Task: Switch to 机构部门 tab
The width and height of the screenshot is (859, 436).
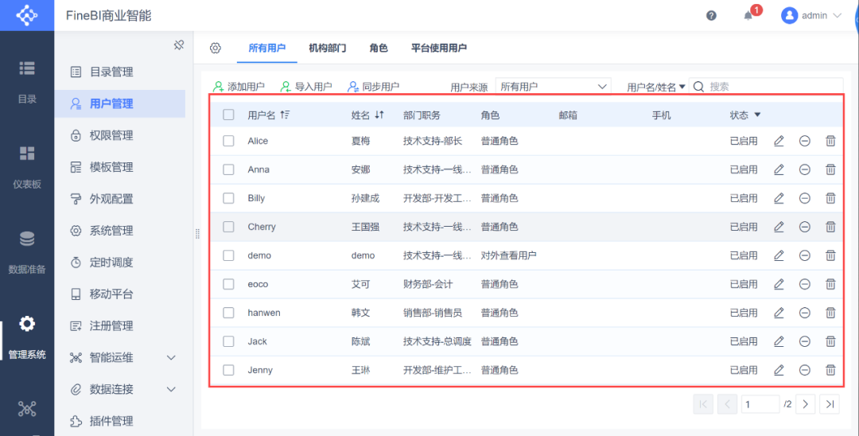Action: pos(327,49)
